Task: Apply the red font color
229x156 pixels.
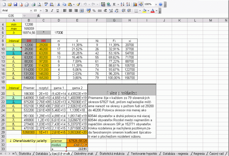Action: point(153,11)
